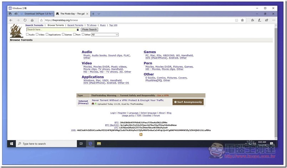Click the address bar URL
This screenshot has height=168, width=287.
[61, 20]
